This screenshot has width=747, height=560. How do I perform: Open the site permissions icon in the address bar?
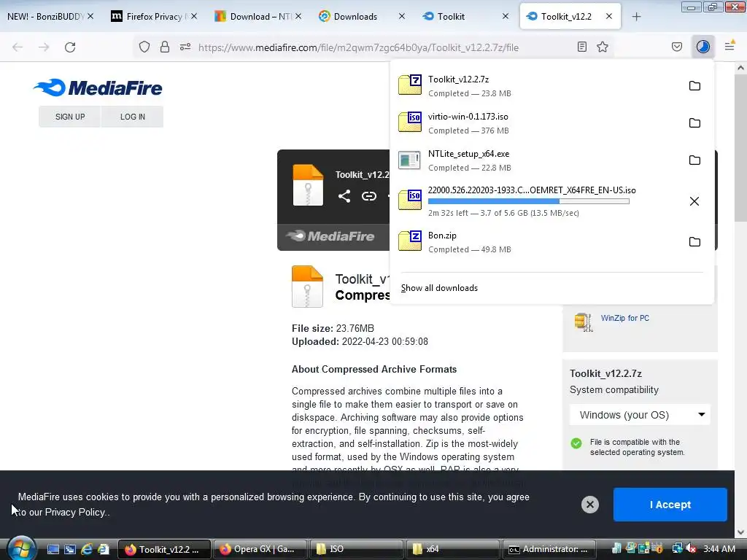point(185,47)
